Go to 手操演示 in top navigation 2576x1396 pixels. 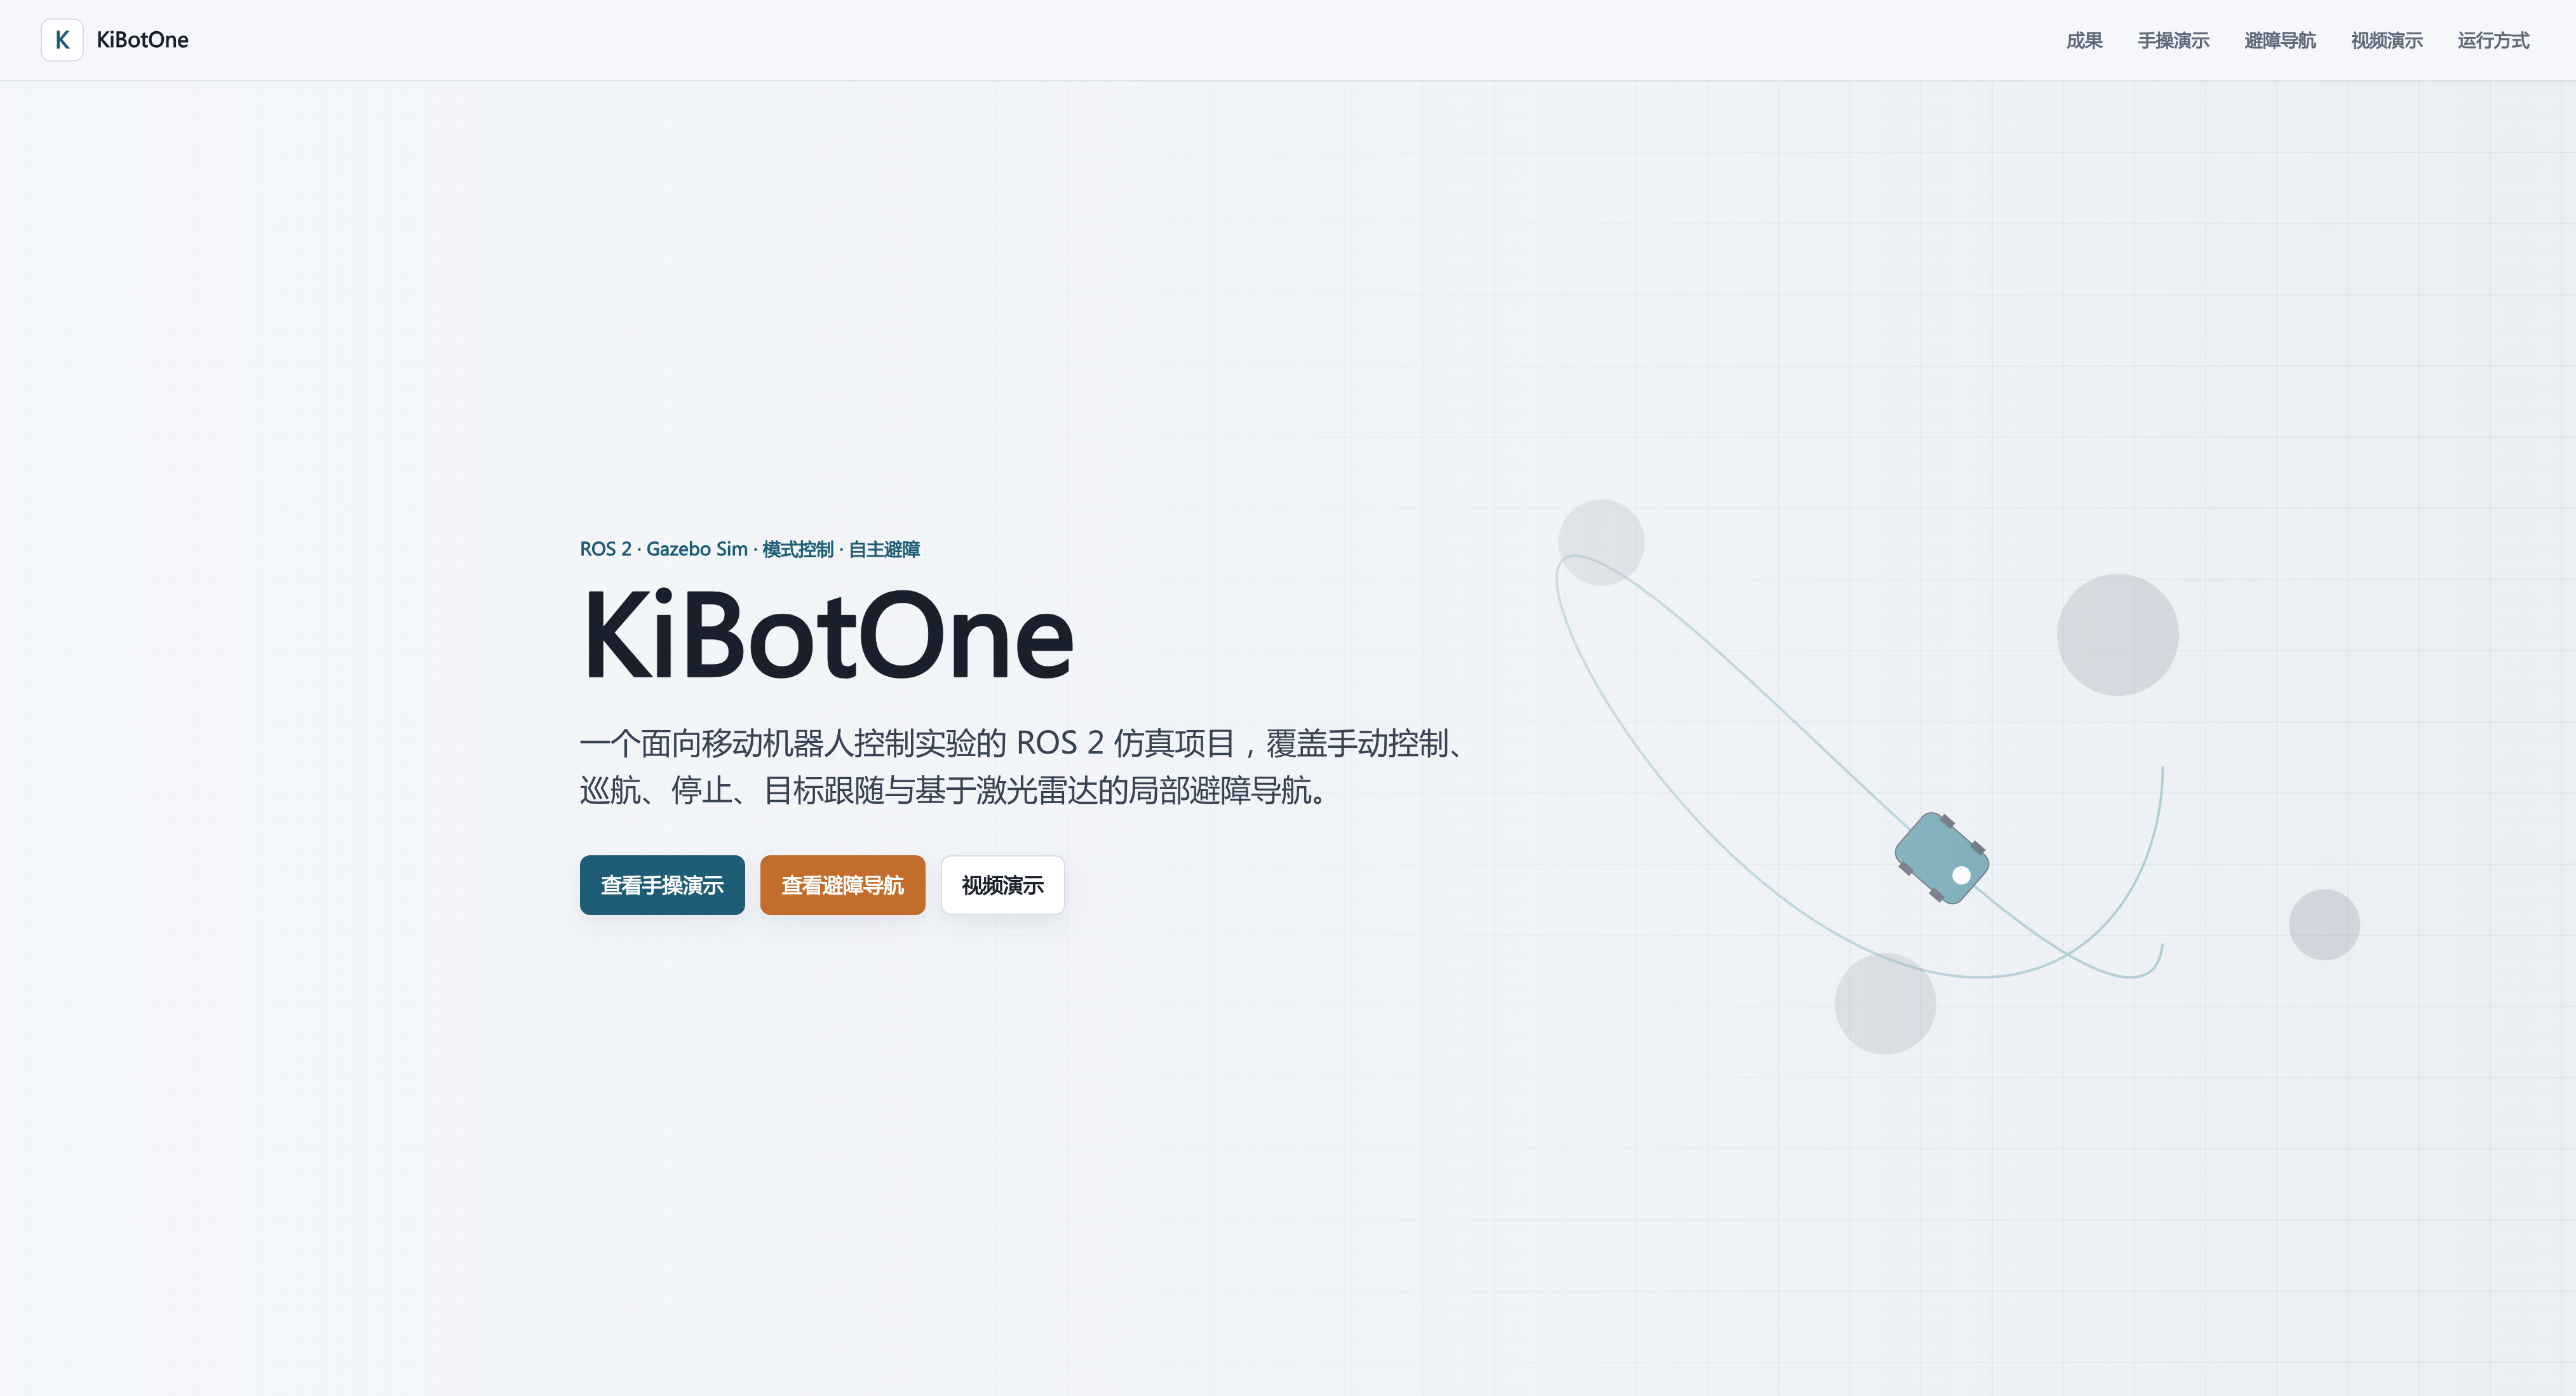point(2173,40)
